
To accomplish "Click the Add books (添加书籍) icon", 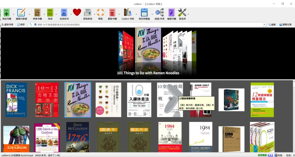I will click(7, 13).
